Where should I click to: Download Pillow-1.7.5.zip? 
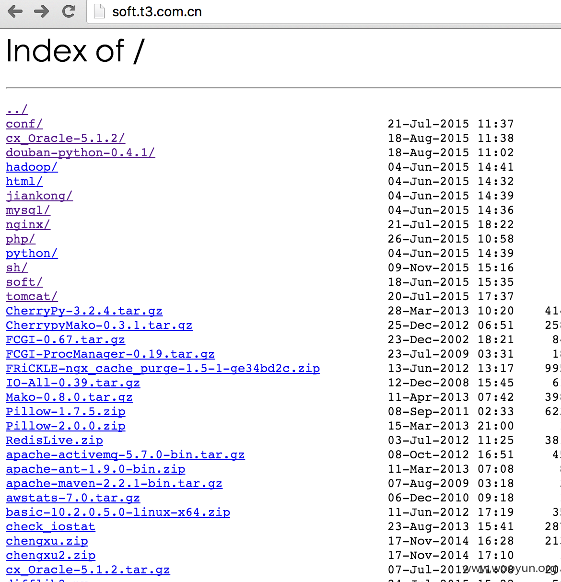(x=65, y=411)
